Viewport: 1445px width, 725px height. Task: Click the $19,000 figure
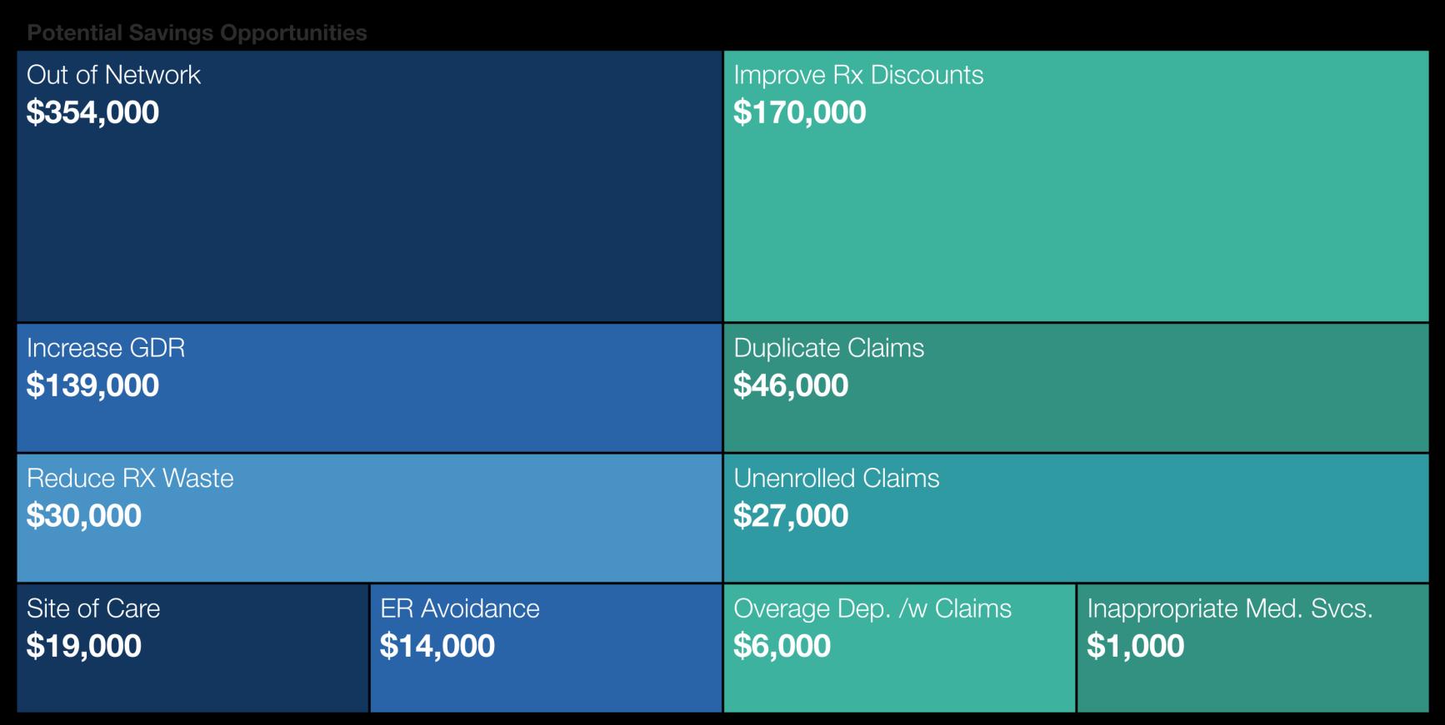tap(84, 646)
